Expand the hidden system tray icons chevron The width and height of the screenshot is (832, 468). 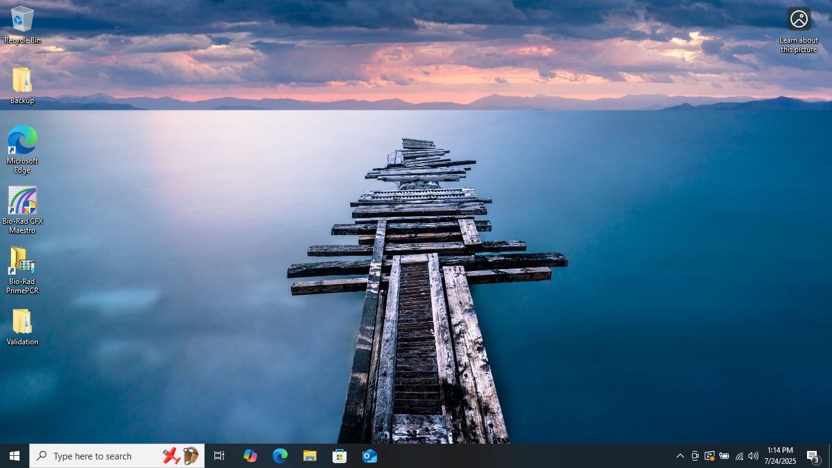click(x=680, y=456)
